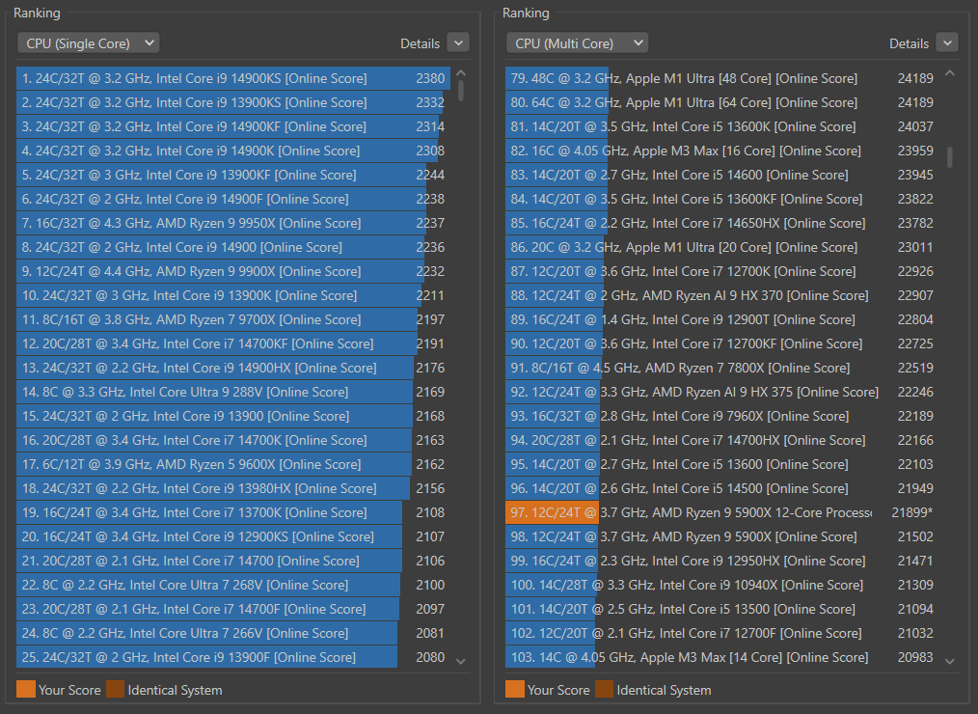Select row 7 AMD Ryzen 9 9950X
This screenshot has width=978, height=714.
click(233, 223)
